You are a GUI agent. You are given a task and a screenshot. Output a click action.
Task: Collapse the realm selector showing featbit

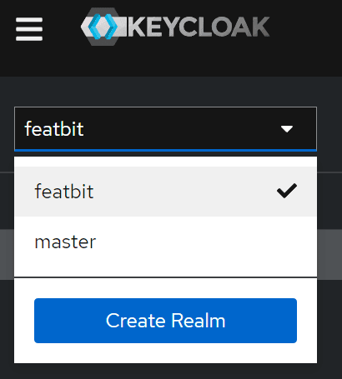[x=165, y=129]
